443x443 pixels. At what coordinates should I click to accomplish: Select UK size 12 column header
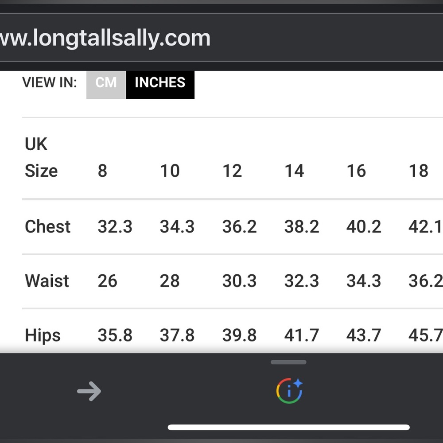pyautogui.click(x=232, y=171)
